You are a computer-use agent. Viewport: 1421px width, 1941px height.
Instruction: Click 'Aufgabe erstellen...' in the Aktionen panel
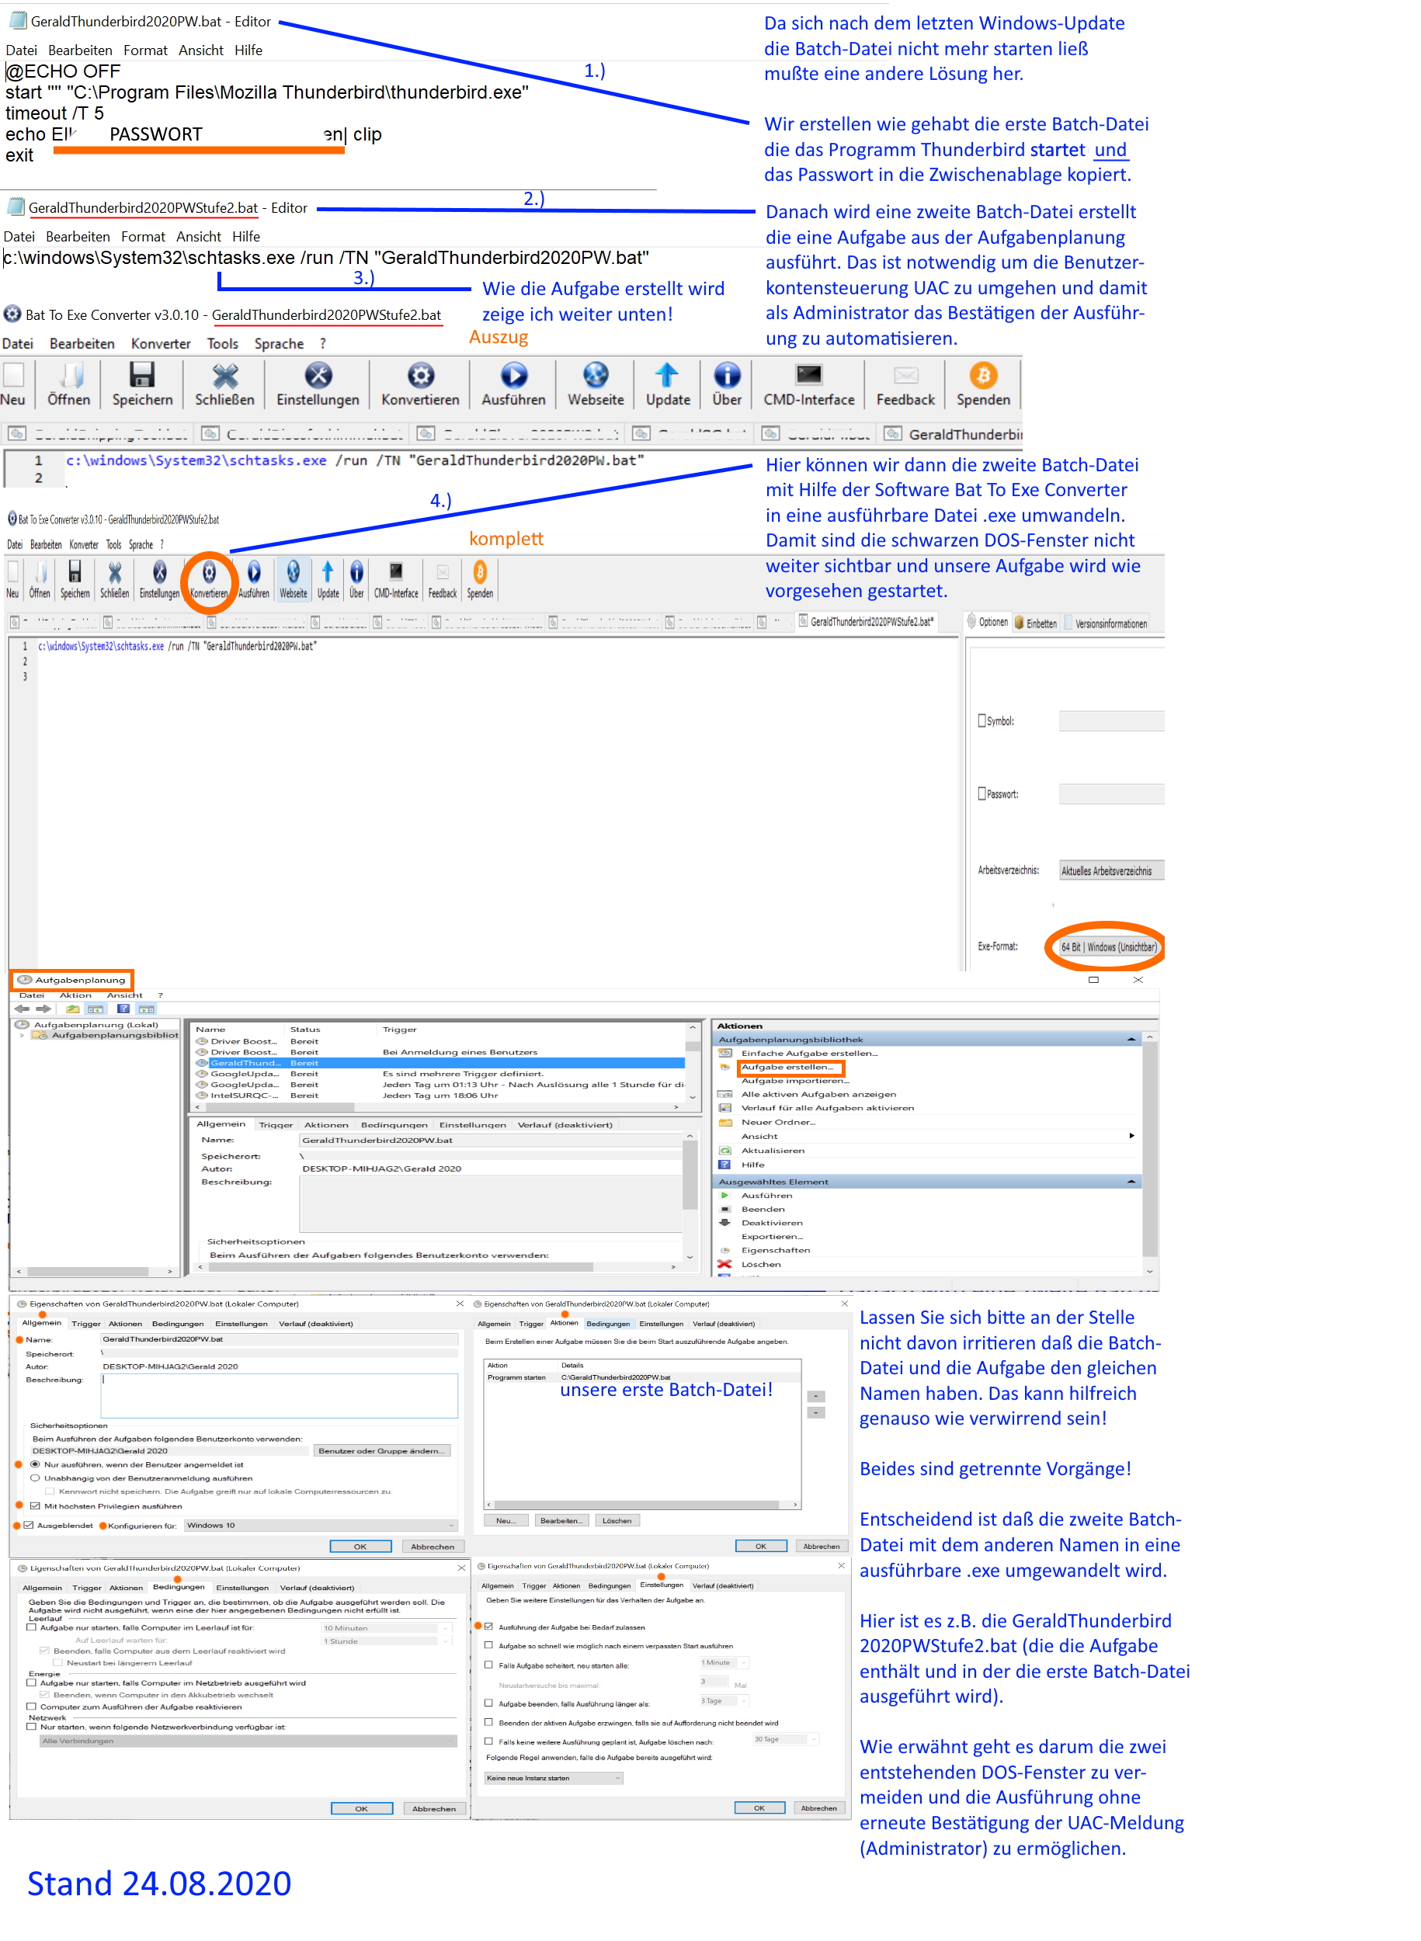click(x=787, y=1068)
